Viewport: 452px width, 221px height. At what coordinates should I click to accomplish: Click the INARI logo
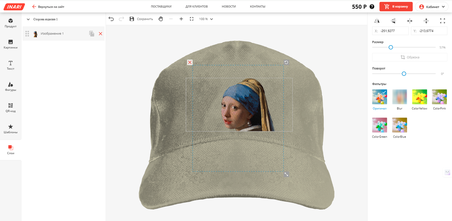point(15,6)
